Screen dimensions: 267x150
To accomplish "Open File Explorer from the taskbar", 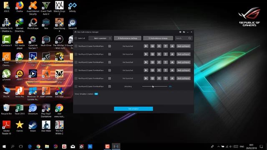I will (x=47, y=146).
